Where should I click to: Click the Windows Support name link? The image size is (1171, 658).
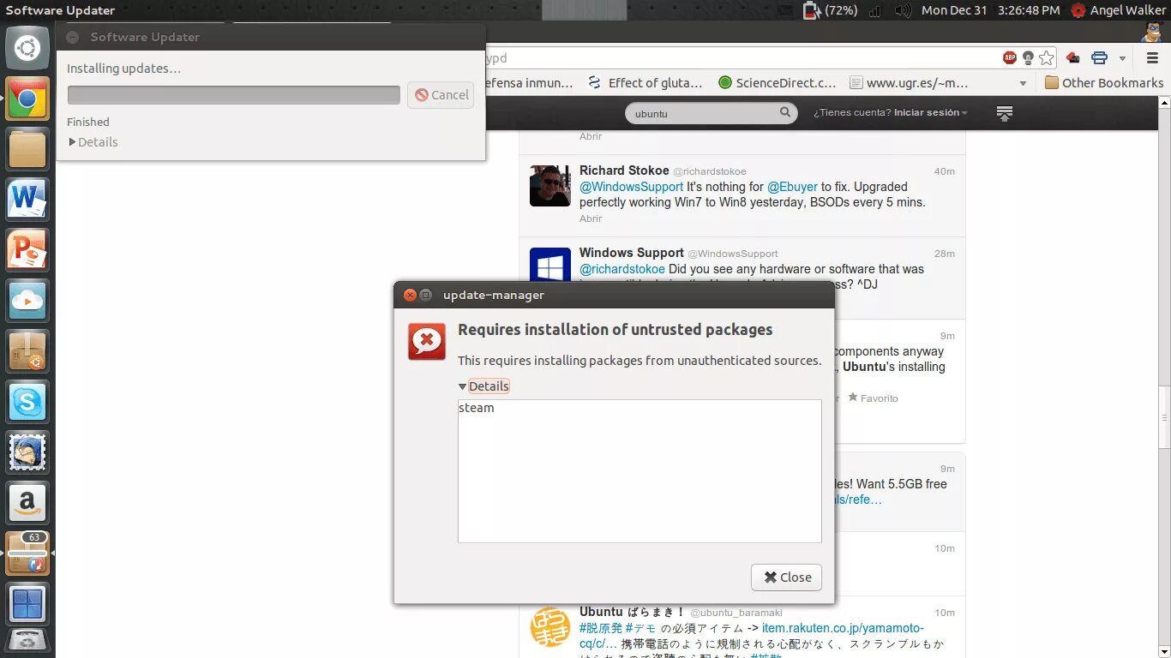[x=632, y=253]
